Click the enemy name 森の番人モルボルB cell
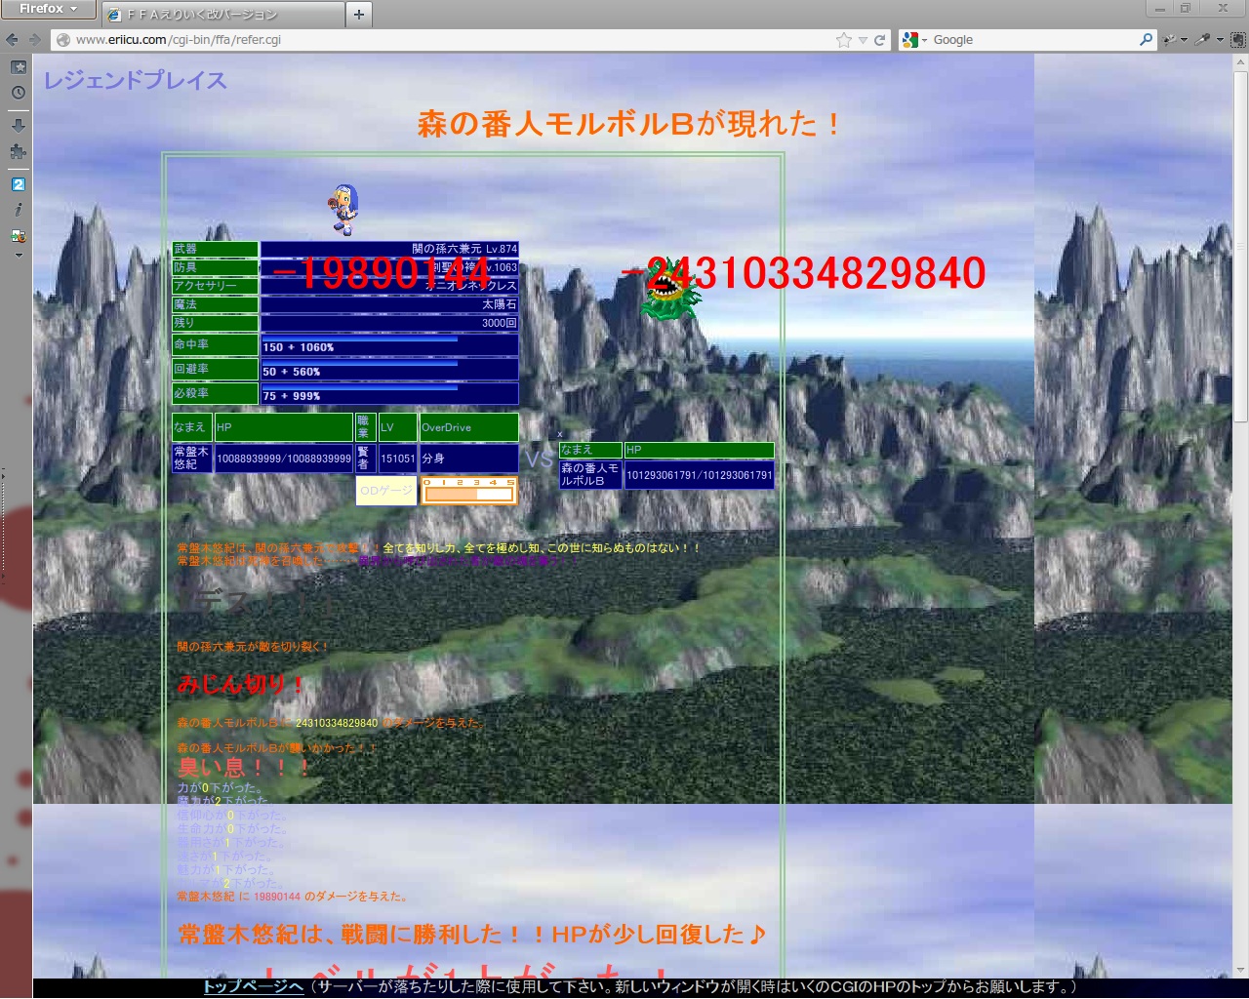 [x=590, y=475]
